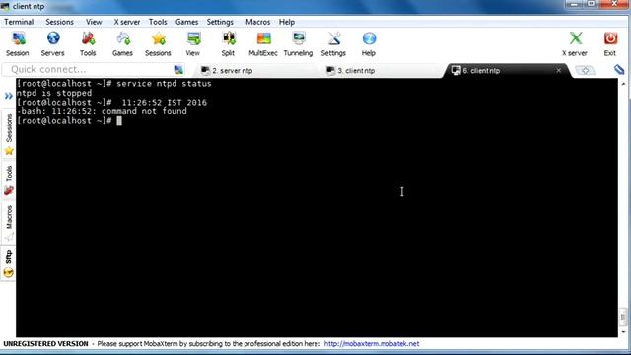Open the Help menu in menu bar

(x=287, y=22)
